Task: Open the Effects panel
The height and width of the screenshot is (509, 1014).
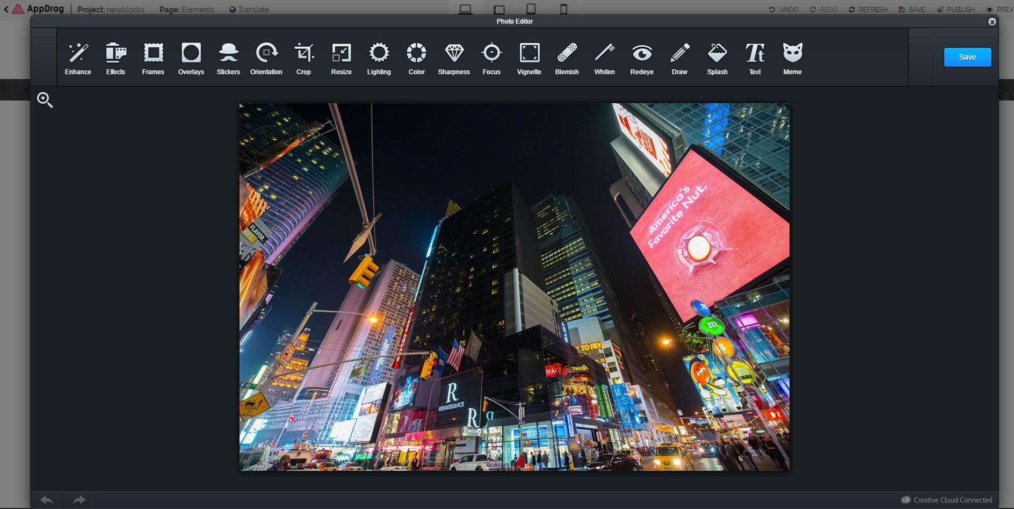Action: click(115, 58)
